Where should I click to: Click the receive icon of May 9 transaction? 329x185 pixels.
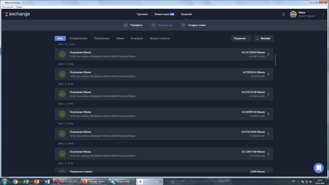62,74
